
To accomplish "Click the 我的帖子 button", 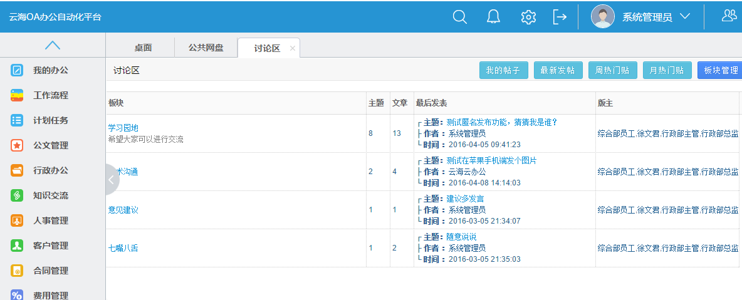I will tap(503, 71).
